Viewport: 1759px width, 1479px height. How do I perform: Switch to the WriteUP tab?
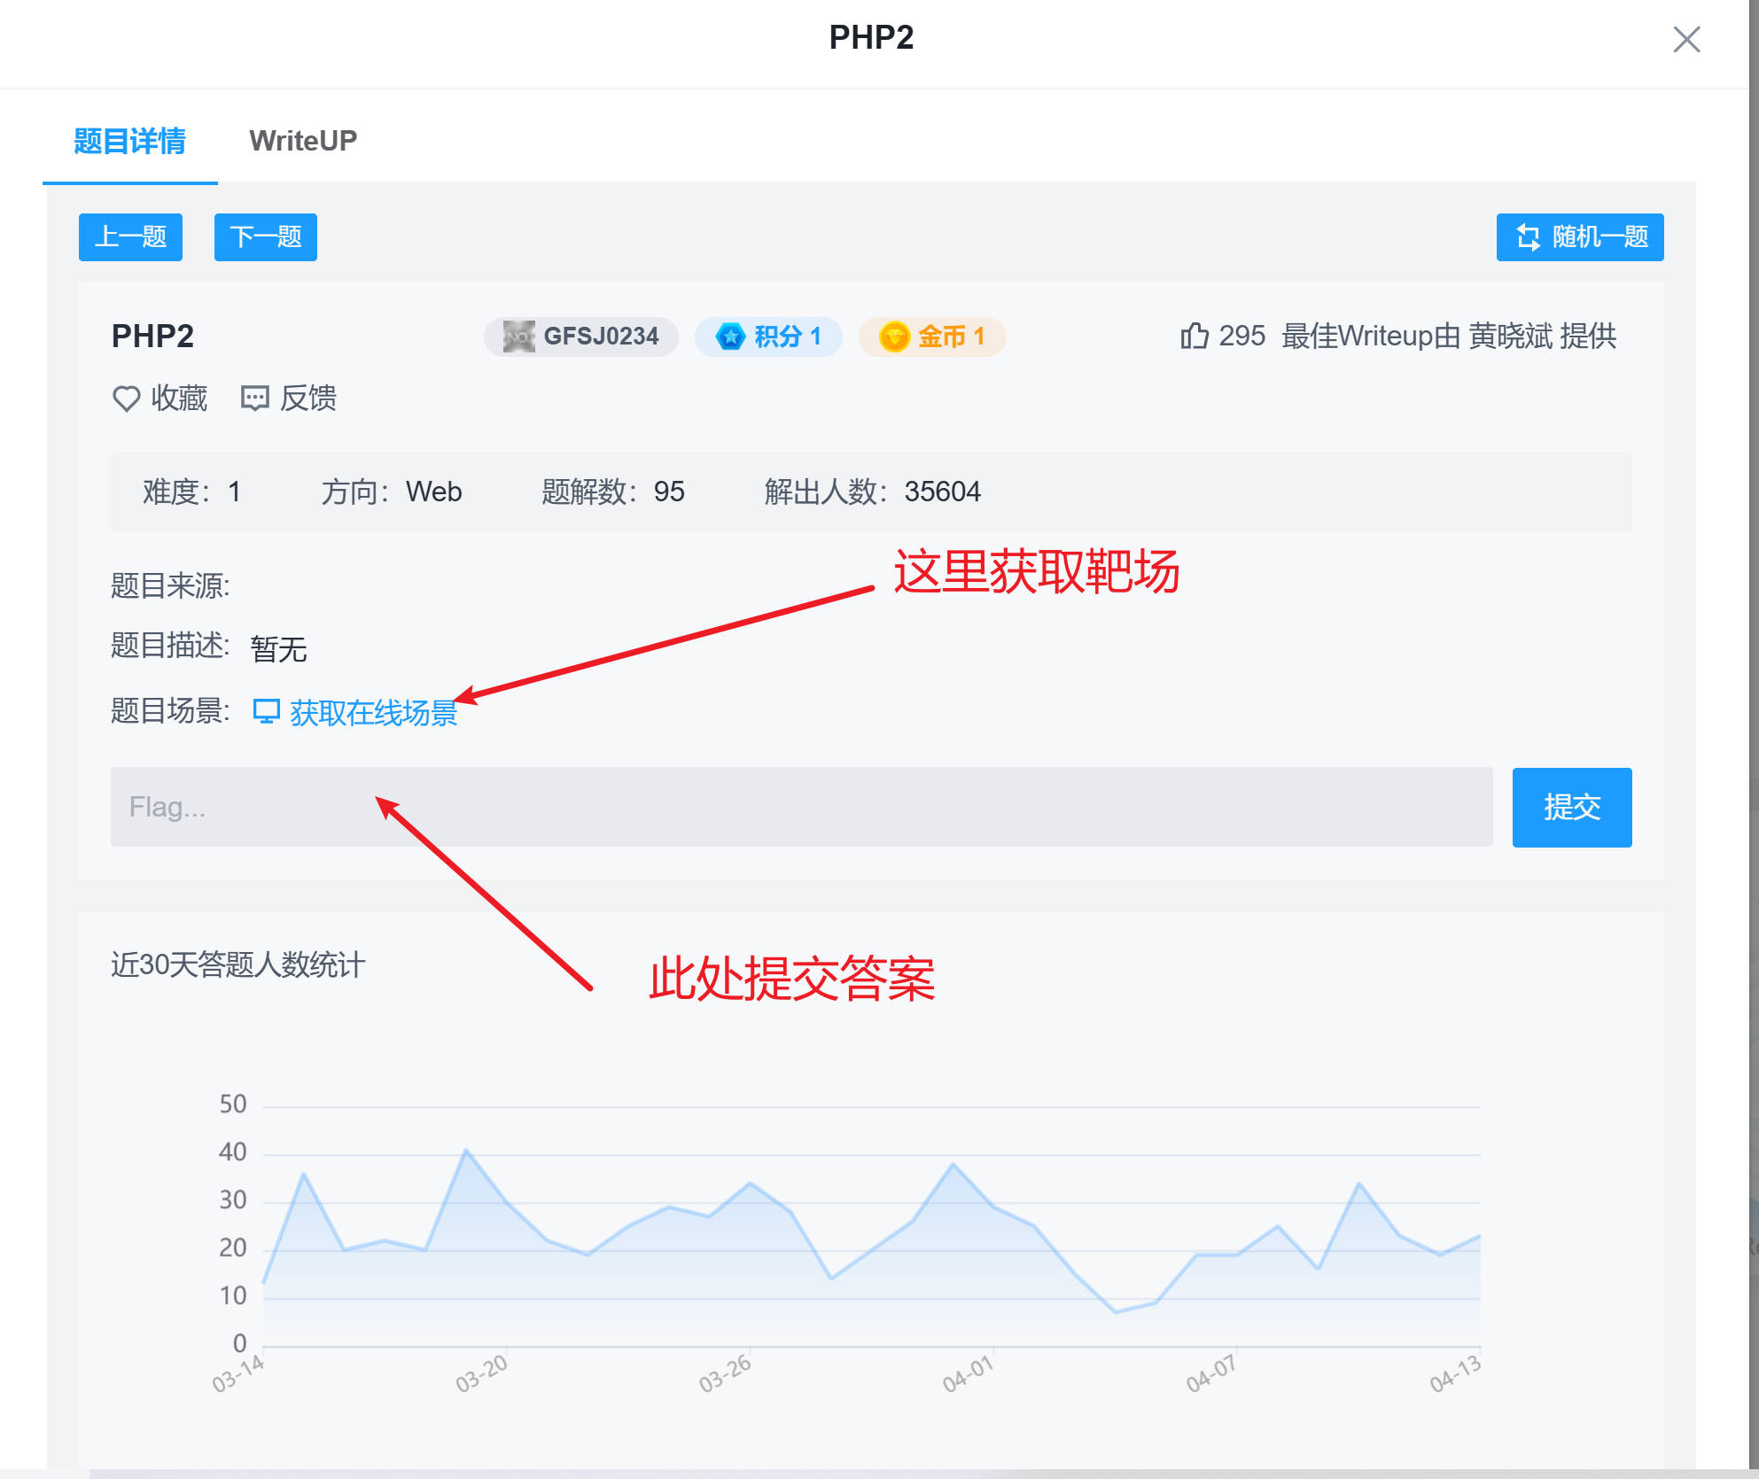(x=303, y=141)
